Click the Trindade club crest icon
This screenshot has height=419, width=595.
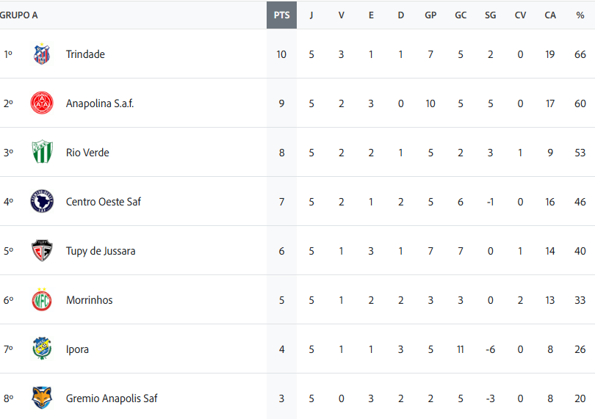pyautogui.click(x=42, y=54)
